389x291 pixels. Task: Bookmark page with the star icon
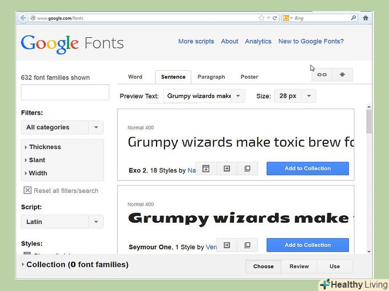pyautogui.click(x=261, y=18)
